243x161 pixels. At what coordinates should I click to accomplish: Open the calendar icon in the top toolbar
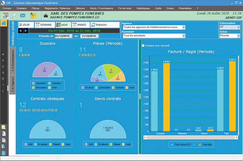(x=5, y=15)
